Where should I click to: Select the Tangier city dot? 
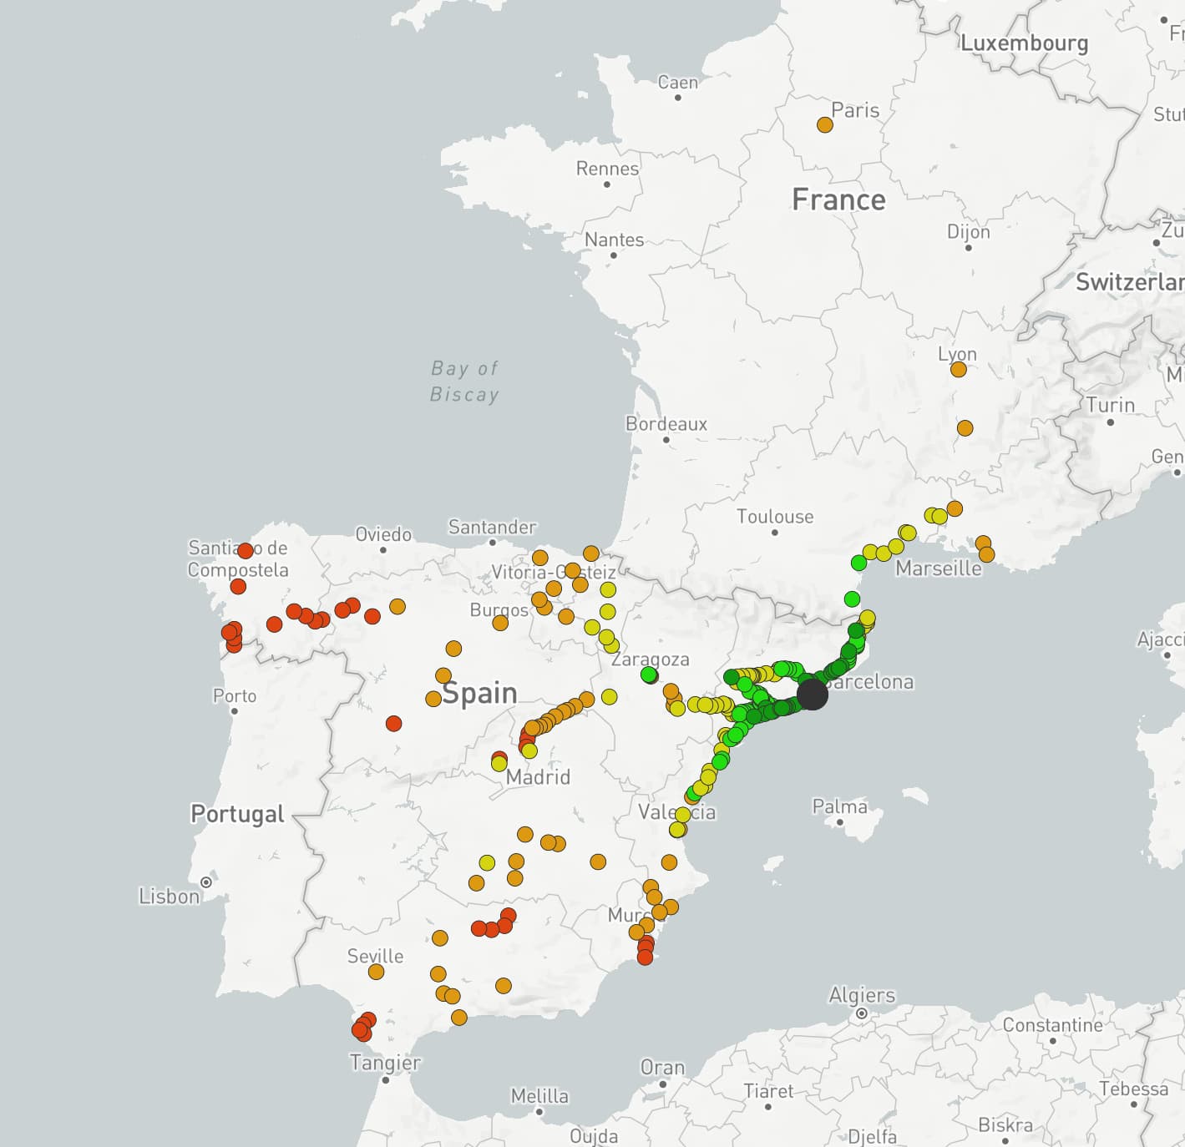click(x=385, y=1079)
